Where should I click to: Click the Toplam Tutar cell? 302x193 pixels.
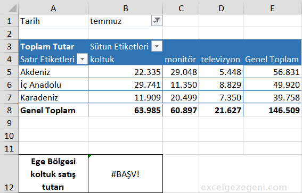pyautogui.click(x=53, y=46)
